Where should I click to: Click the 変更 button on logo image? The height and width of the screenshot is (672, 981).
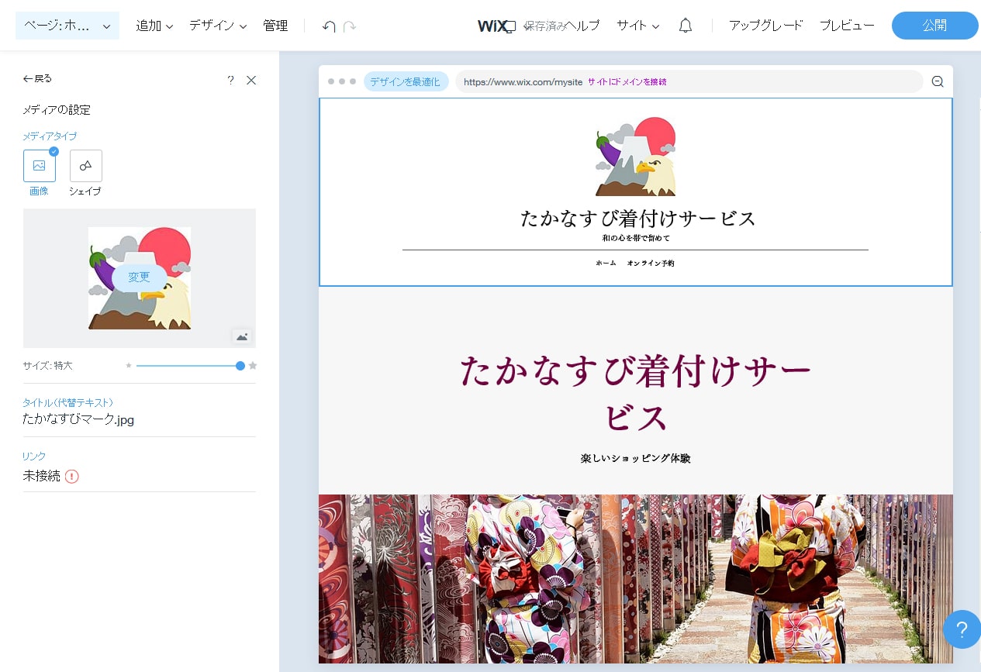tap(140, 277)
